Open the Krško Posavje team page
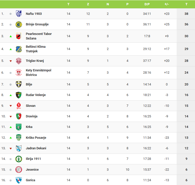The image size is (195, 185). pyautogui.click(x=36, y=138)
